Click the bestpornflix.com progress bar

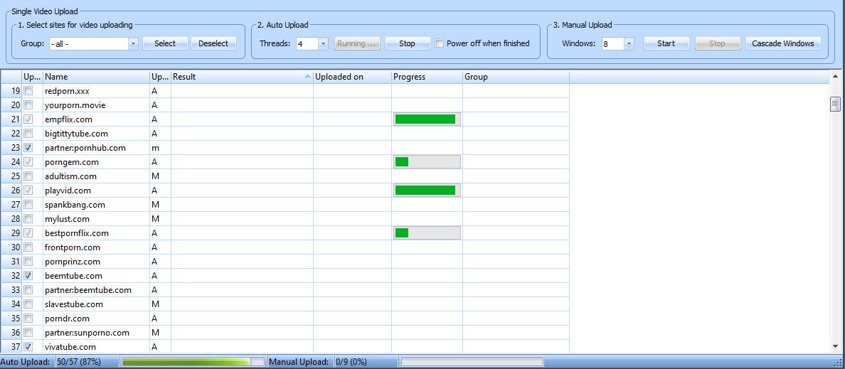pyautogui.click(x=427, y=233)
